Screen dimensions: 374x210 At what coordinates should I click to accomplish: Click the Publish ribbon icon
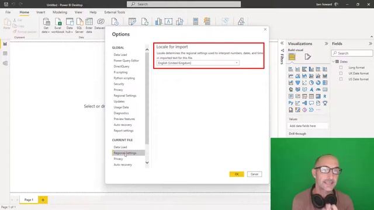click(x=241, y=22)
